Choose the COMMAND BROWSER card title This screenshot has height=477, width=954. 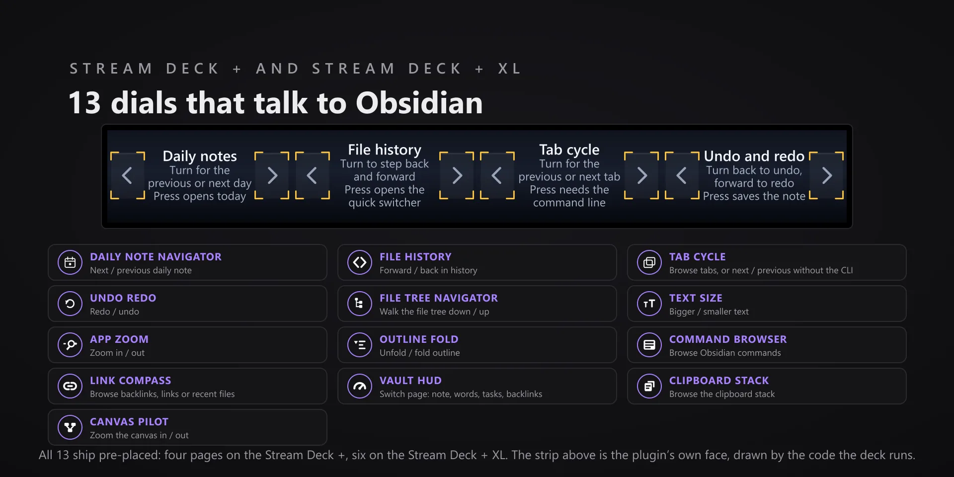pos(728,339)
